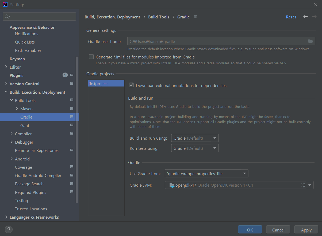Click project-level icon on Gradle tree row
The height and width of the screenshot is (236, 322).
[72, 117]
